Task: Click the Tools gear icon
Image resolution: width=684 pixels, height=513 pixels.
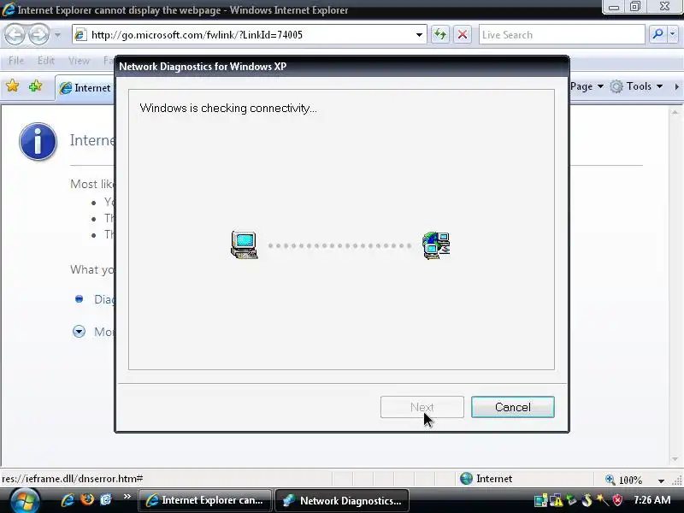Action: pos(616,86)
